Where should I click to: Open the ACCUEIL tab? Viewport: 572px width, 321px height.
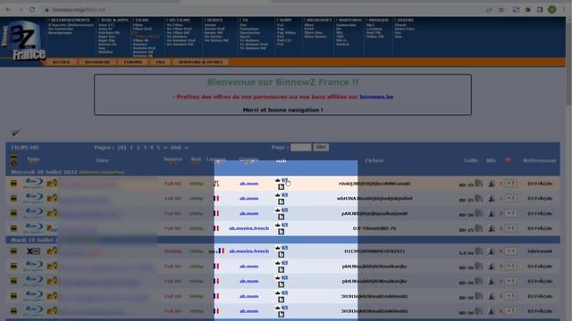click(x=62, y=62)
